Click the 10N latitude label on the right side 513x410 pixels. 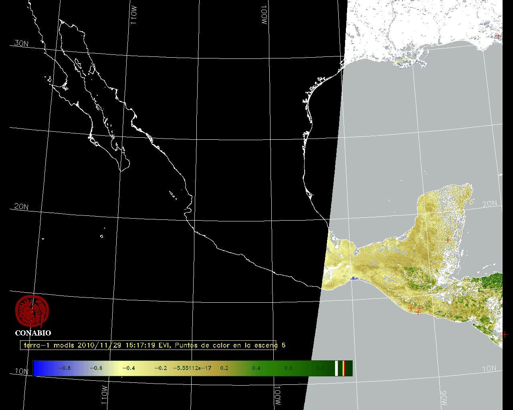[x=489, y=369]
